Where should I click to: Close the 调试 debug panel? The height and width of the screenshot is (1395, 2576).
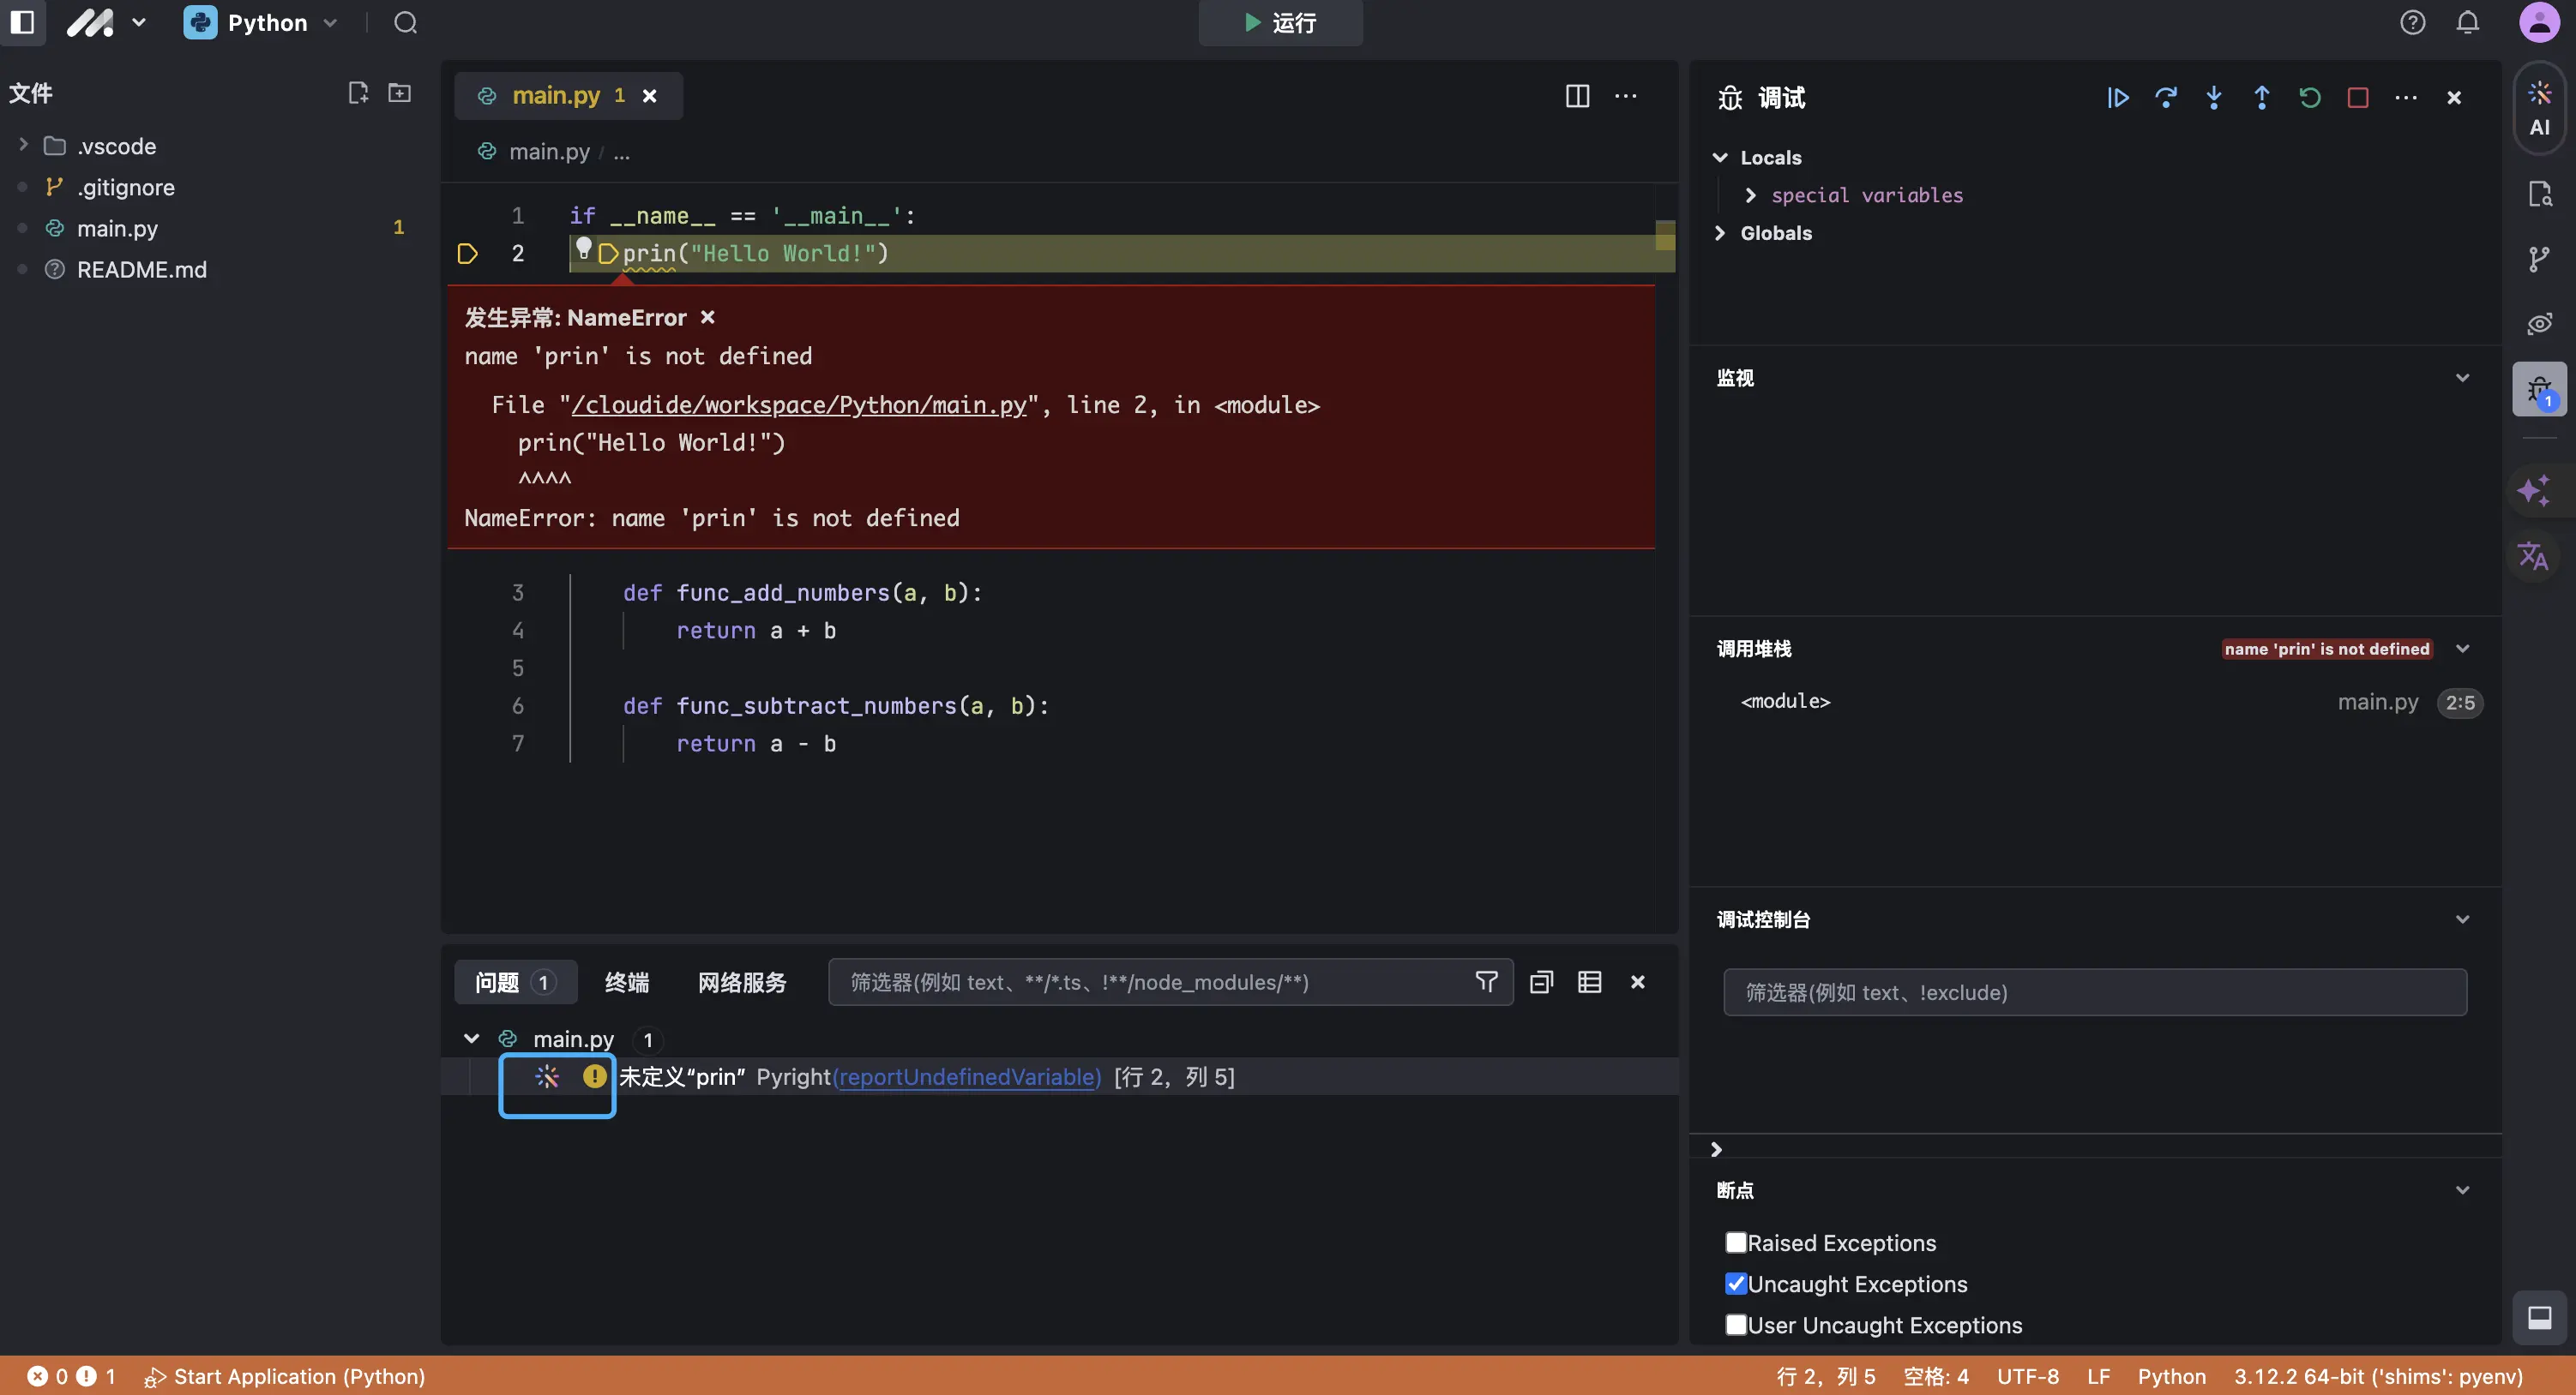tap(2453, 97)
